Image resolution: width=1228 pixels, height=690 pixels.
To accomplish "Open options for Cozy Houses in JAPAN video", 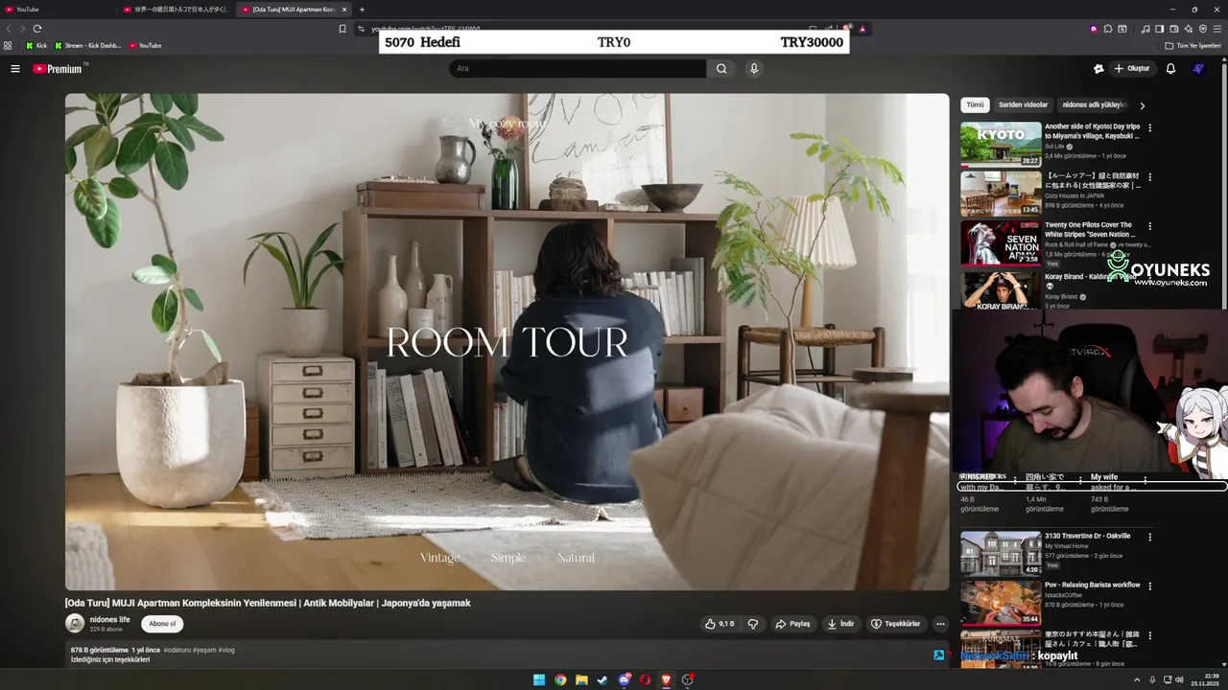I will tap(1150, 176).
